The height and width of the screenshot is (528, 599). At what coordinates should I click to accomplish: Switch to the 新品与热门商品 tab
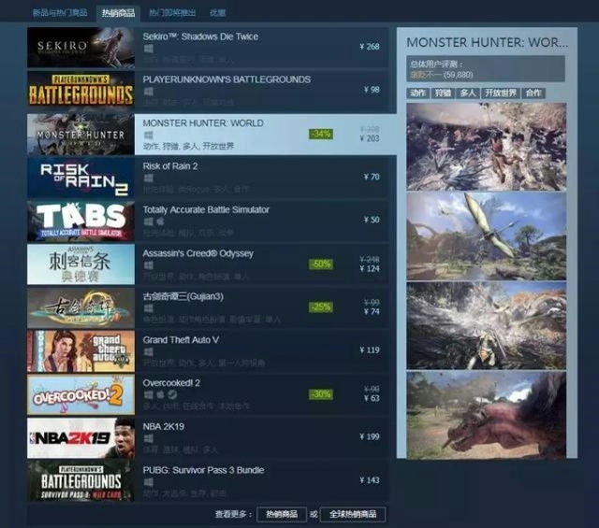(x=60, y=13)
